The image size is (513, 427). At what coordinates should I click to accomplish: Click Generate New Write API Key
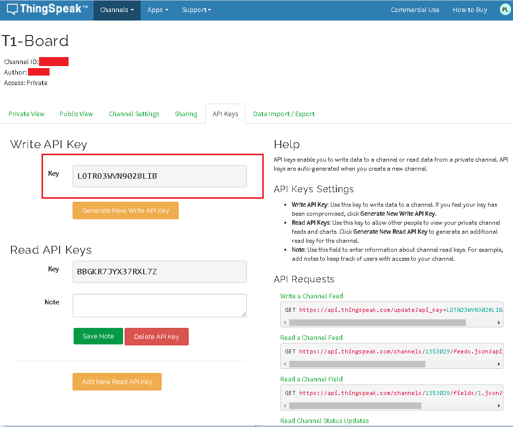[125, 210]
